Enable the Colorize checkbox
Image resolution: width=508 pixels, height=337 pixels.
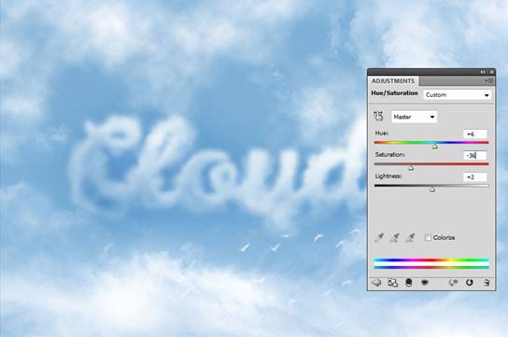[428, 237]
